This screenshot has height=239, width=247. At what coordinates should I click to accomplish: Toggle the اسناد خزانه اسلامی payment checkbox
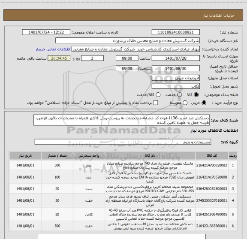pos(156,103)
